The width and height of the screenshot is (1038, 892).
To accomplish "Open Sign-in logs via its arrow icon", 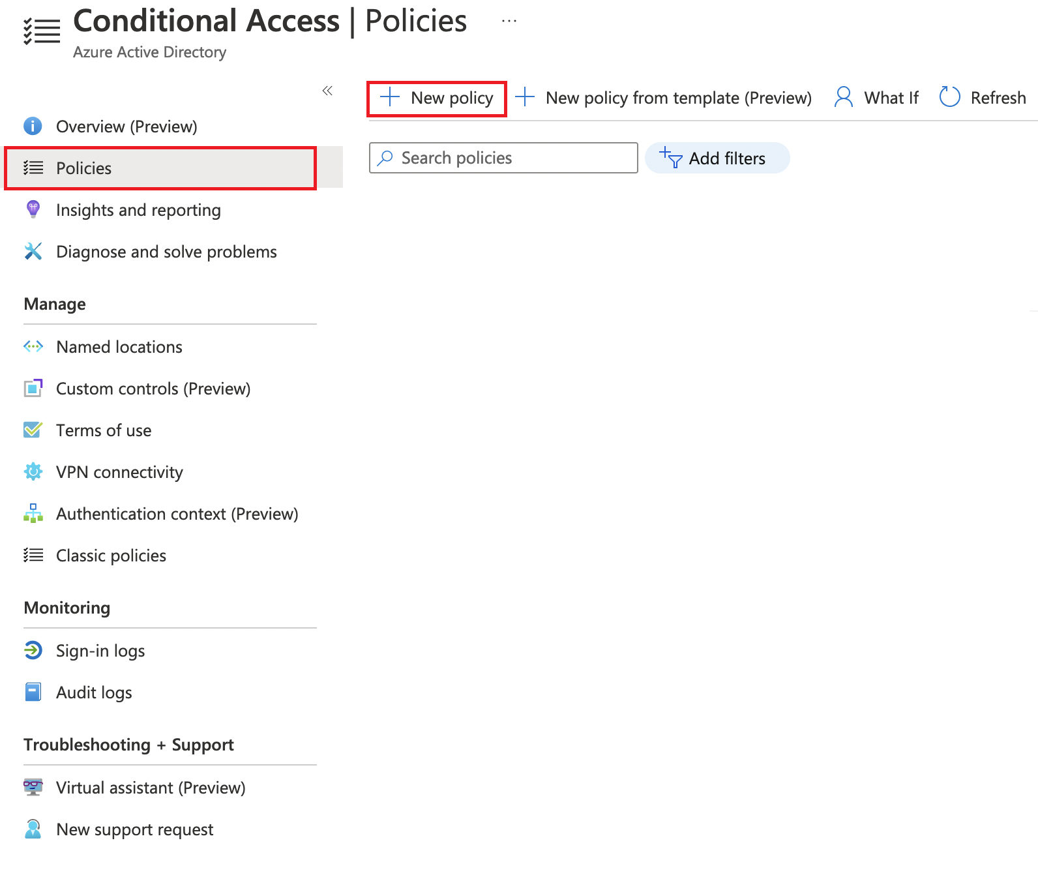I will click(33, 650).
